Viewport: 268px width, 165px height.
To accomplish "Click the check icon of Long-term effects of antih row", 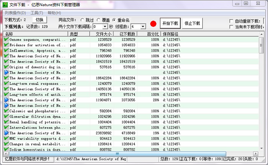I will pyautogui.click(x=7, y=94).
